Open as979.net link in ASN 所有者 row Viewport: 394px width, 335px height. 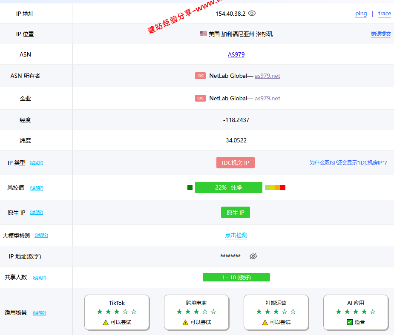(267, 76)
